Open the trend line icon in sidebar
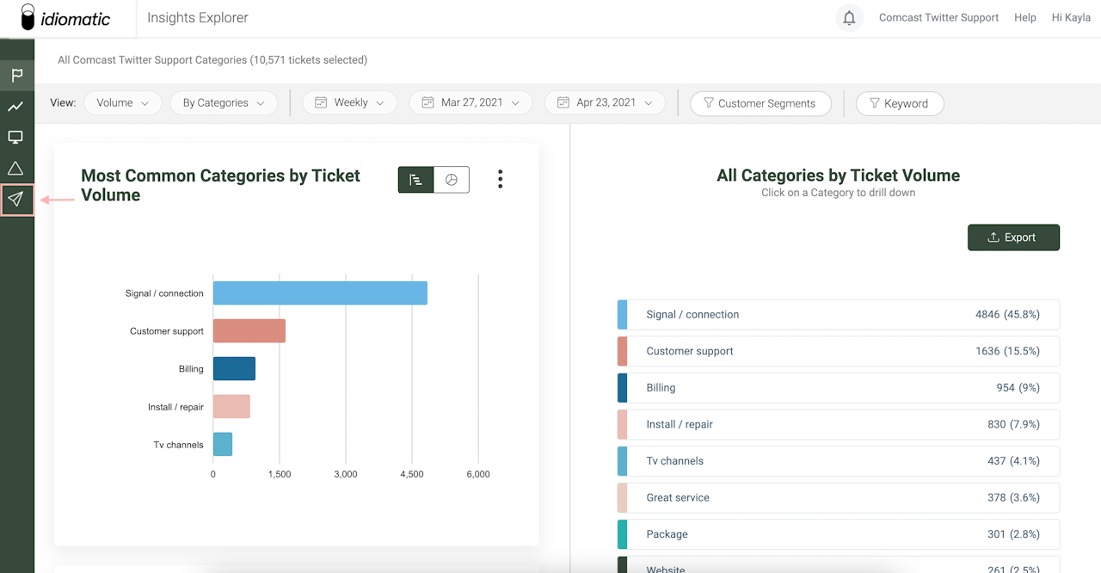The height and width of the screenshot is (573, 1101). [16, 107]
